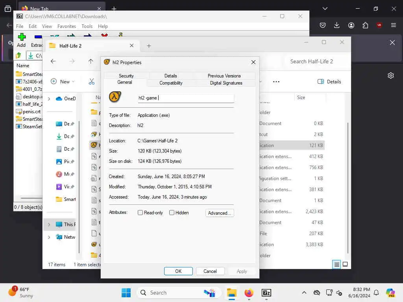Open the Windows Start menu
The image size is (403, 302).
pyautogui.click(x=126, y=293)
